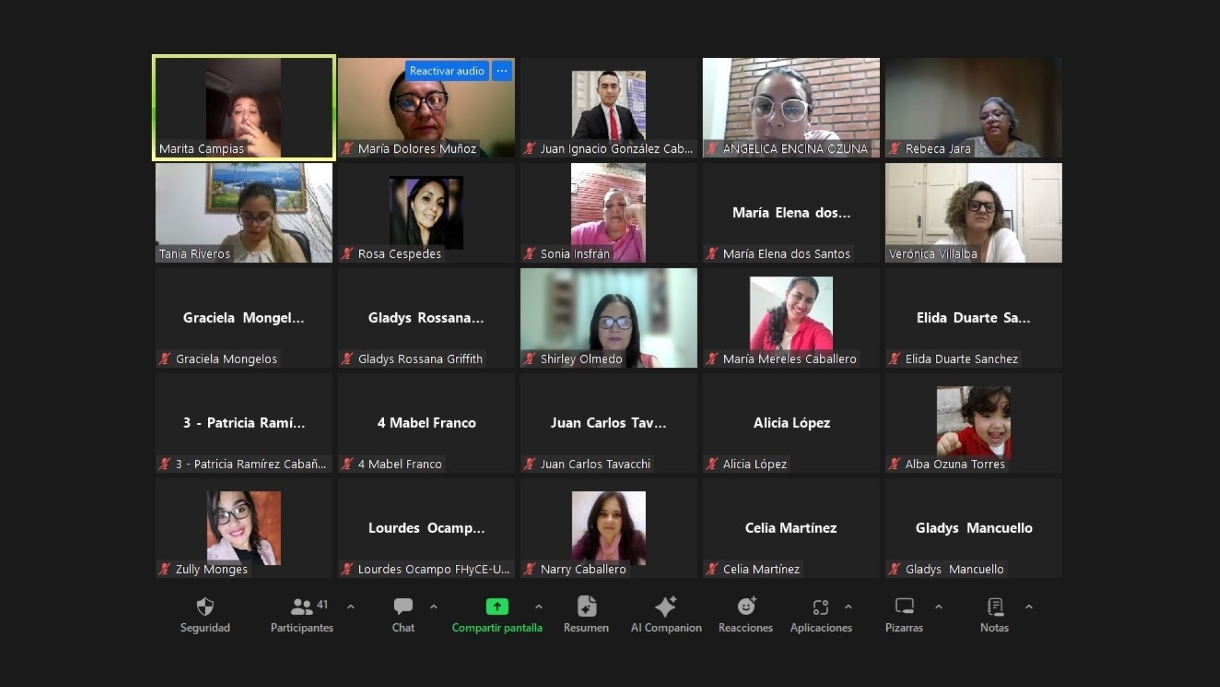Open the Resumen icon
Screen dimensions: 1220x687
click(586, 607)
